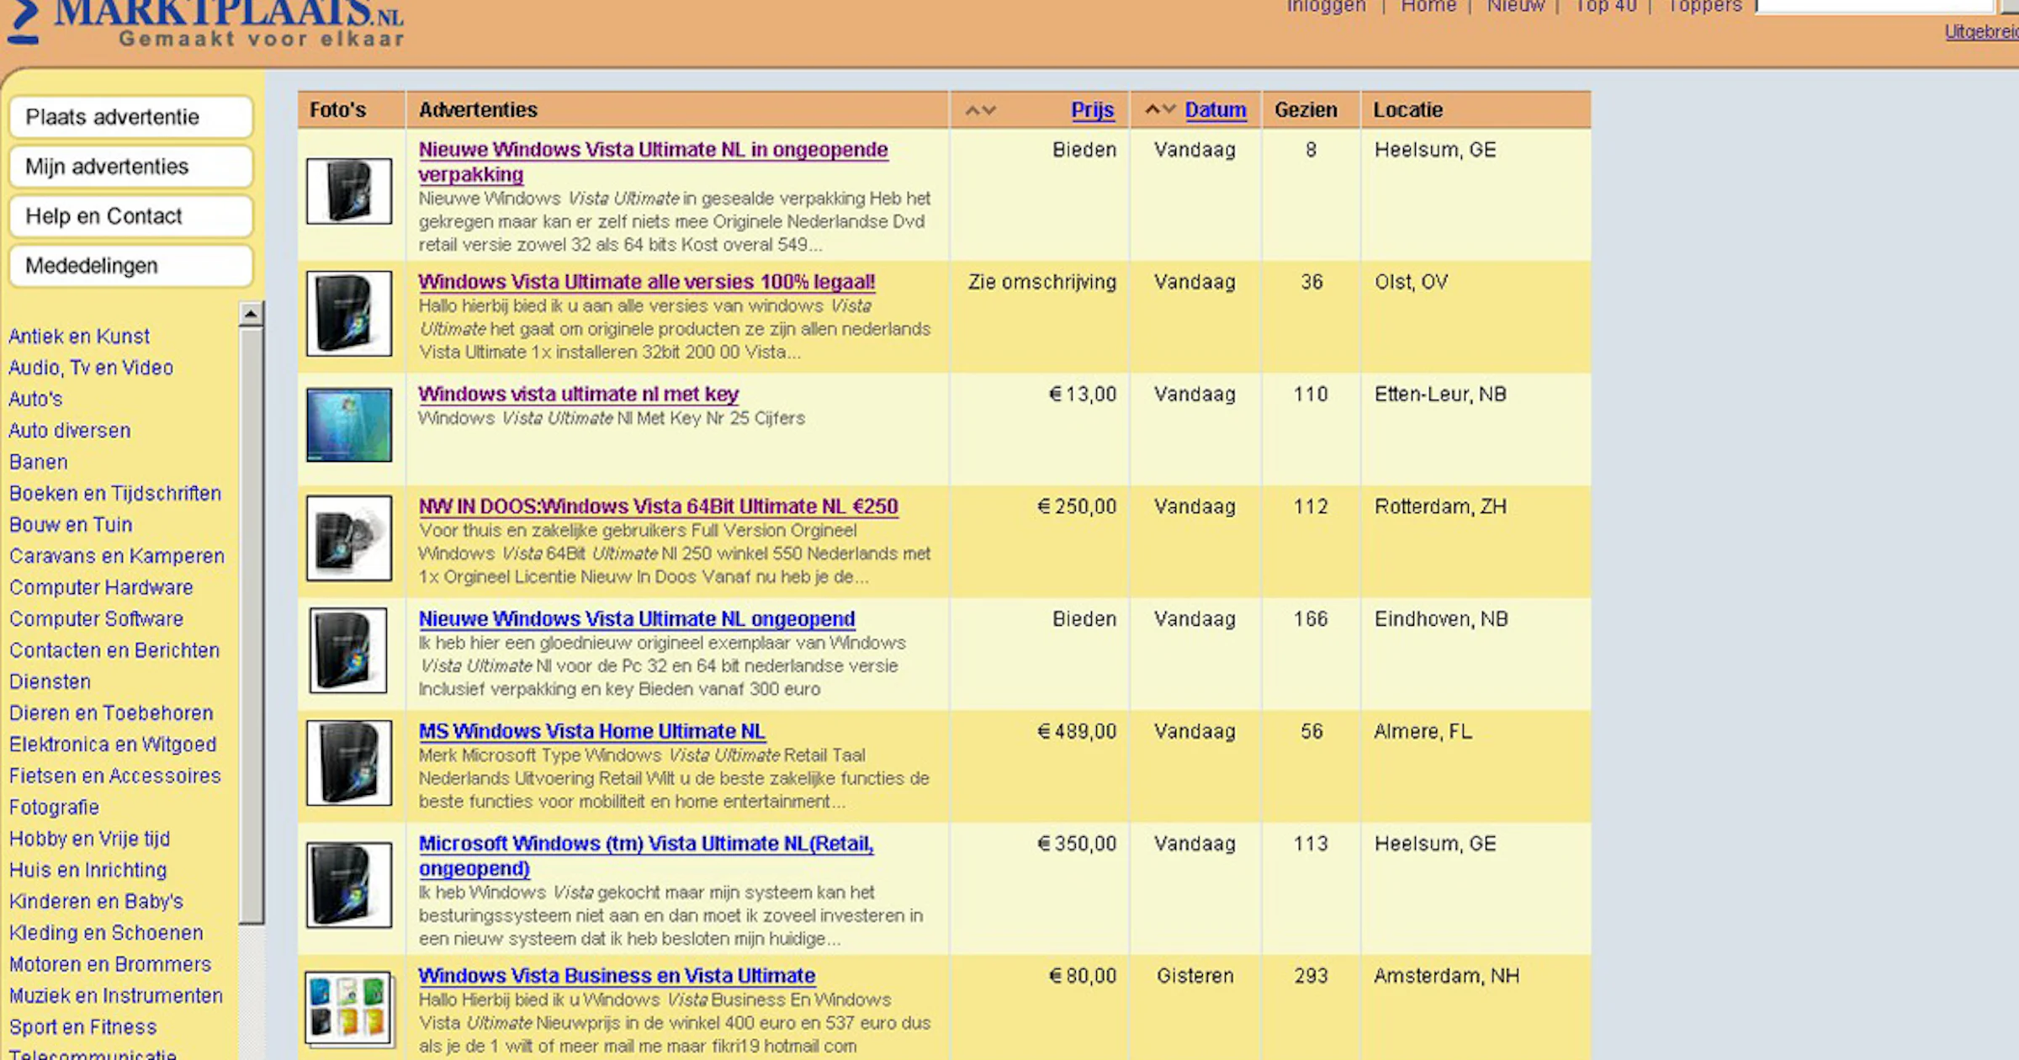Go to Home in top navigation

(1428, 7)
